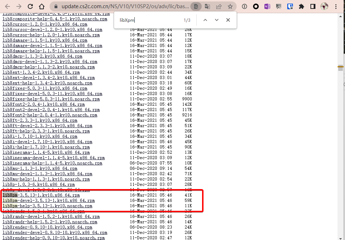345x240 pixels.
Task: Reload the current page
Action: click(x=30, y=7)
